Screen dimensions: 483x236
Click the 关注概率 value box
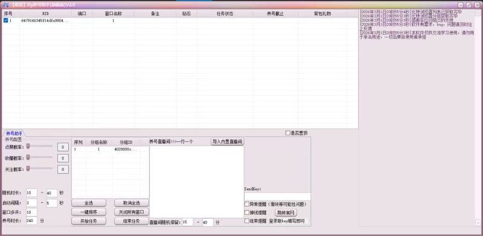tap(63, 170)
